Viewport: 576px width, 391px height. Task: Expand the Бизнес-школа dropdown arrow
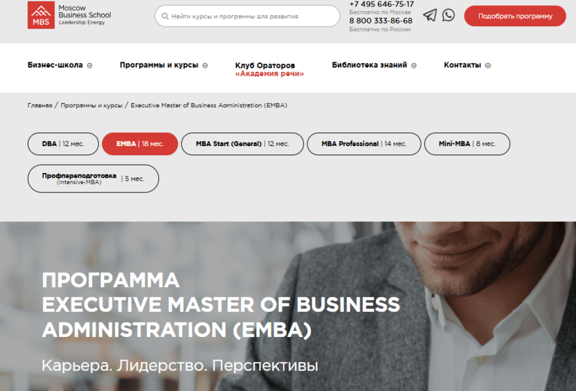(x=89, y=65)
